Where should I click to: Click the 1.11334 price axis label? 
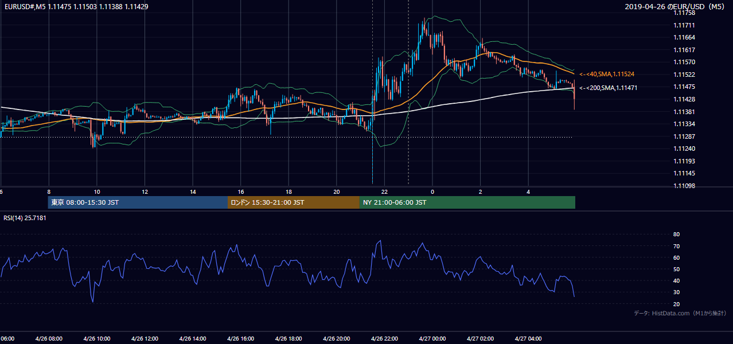click(x=684, y=124)
